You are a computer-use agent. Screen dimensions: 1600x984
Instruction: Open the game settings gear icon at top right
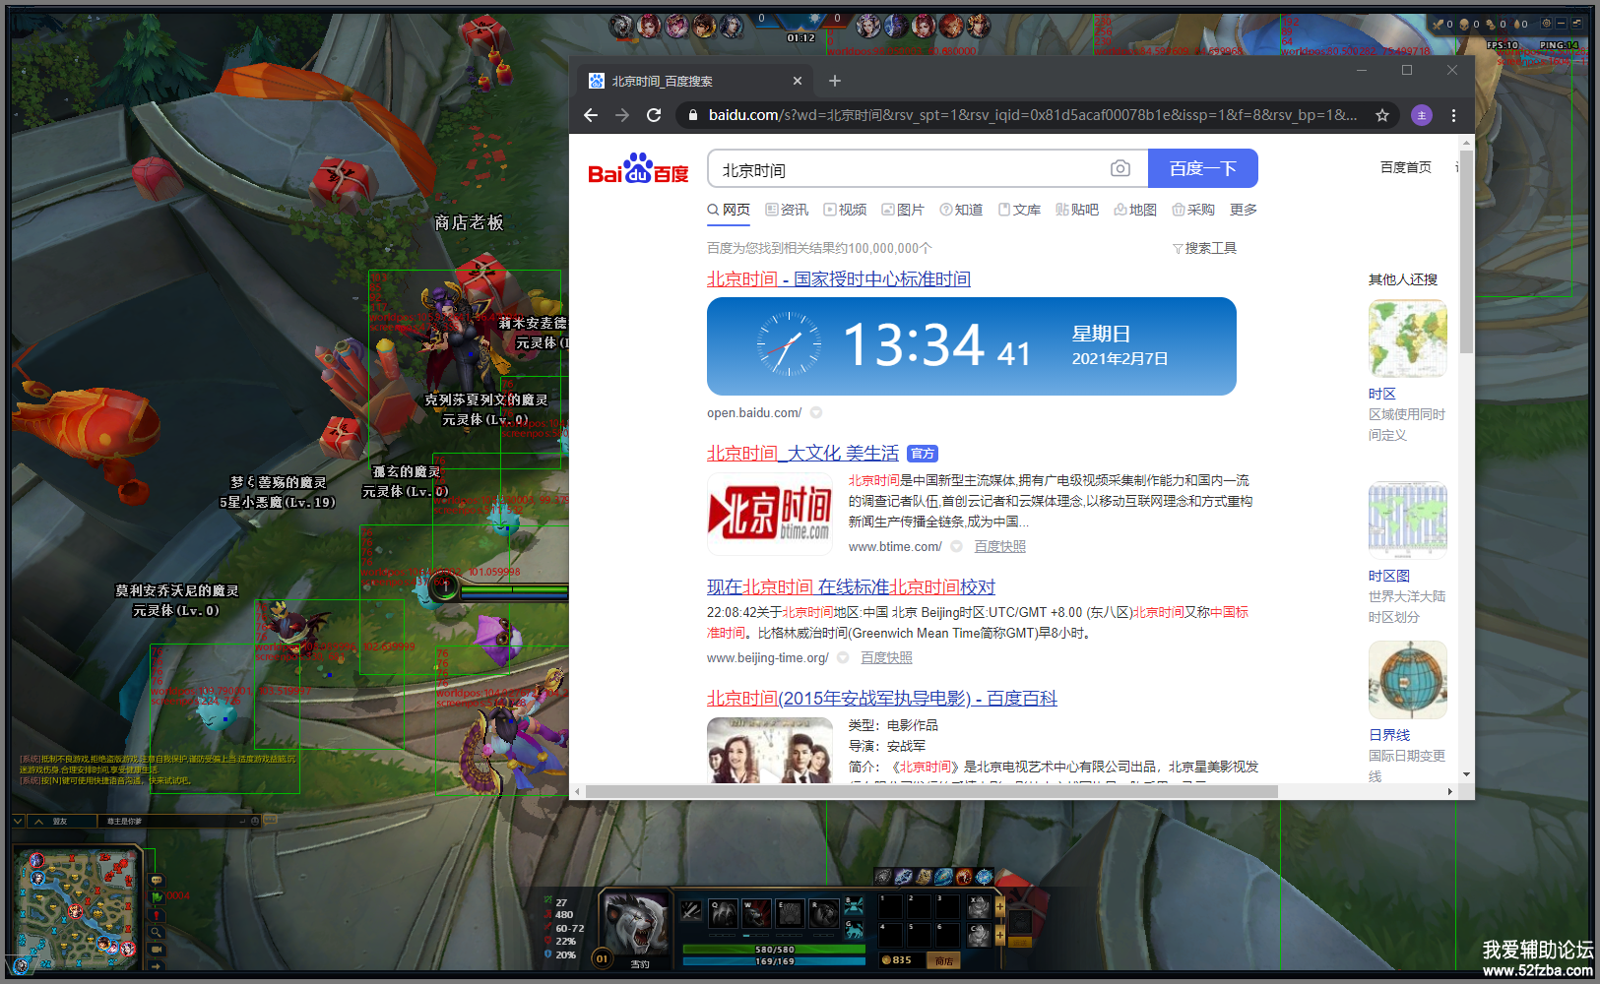[x=1546, y=24]
